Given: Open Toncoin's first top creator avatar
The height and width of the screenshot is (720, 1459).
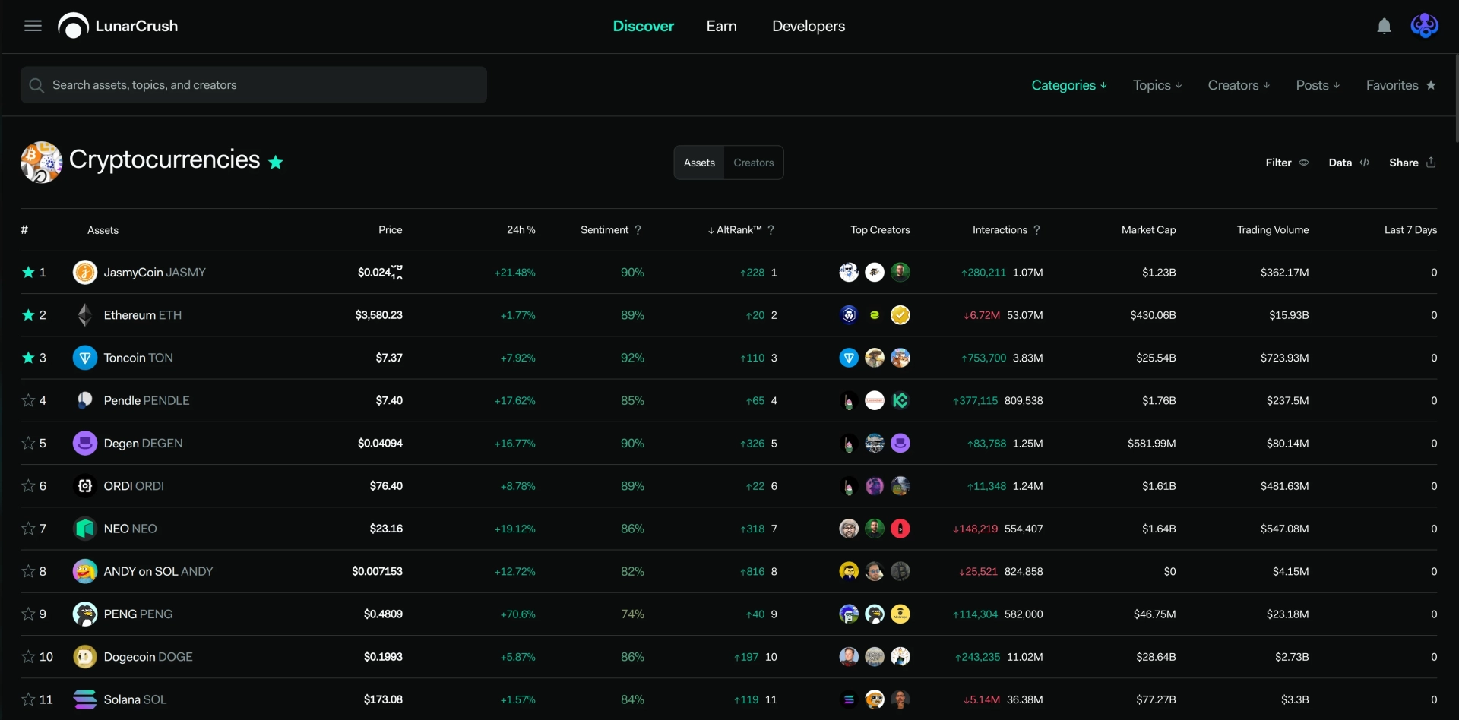Looking at the screenshot, I should 849,358.
